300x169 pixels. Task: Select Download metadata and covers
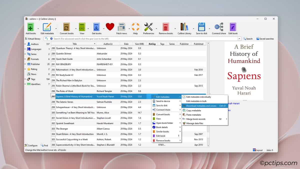click(x=201, y=106)
